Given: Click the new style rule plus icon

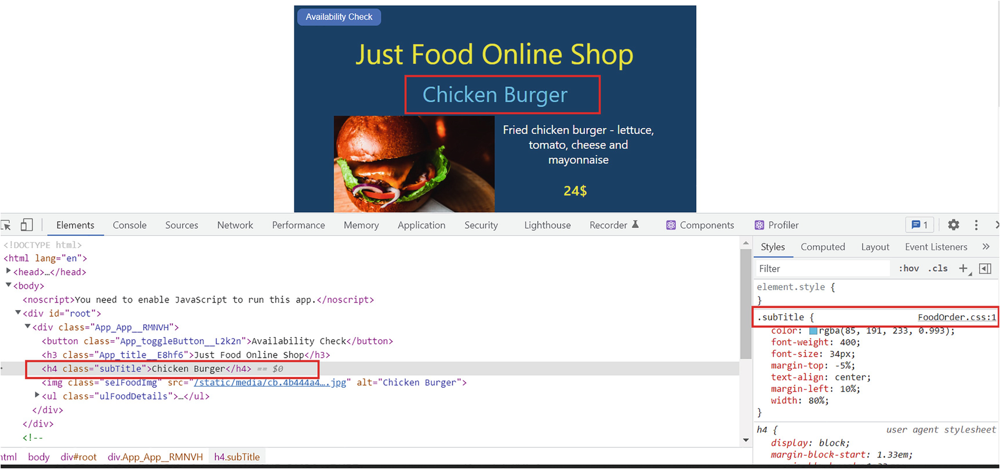Looking at the screenshot, I should click(963, 268).
